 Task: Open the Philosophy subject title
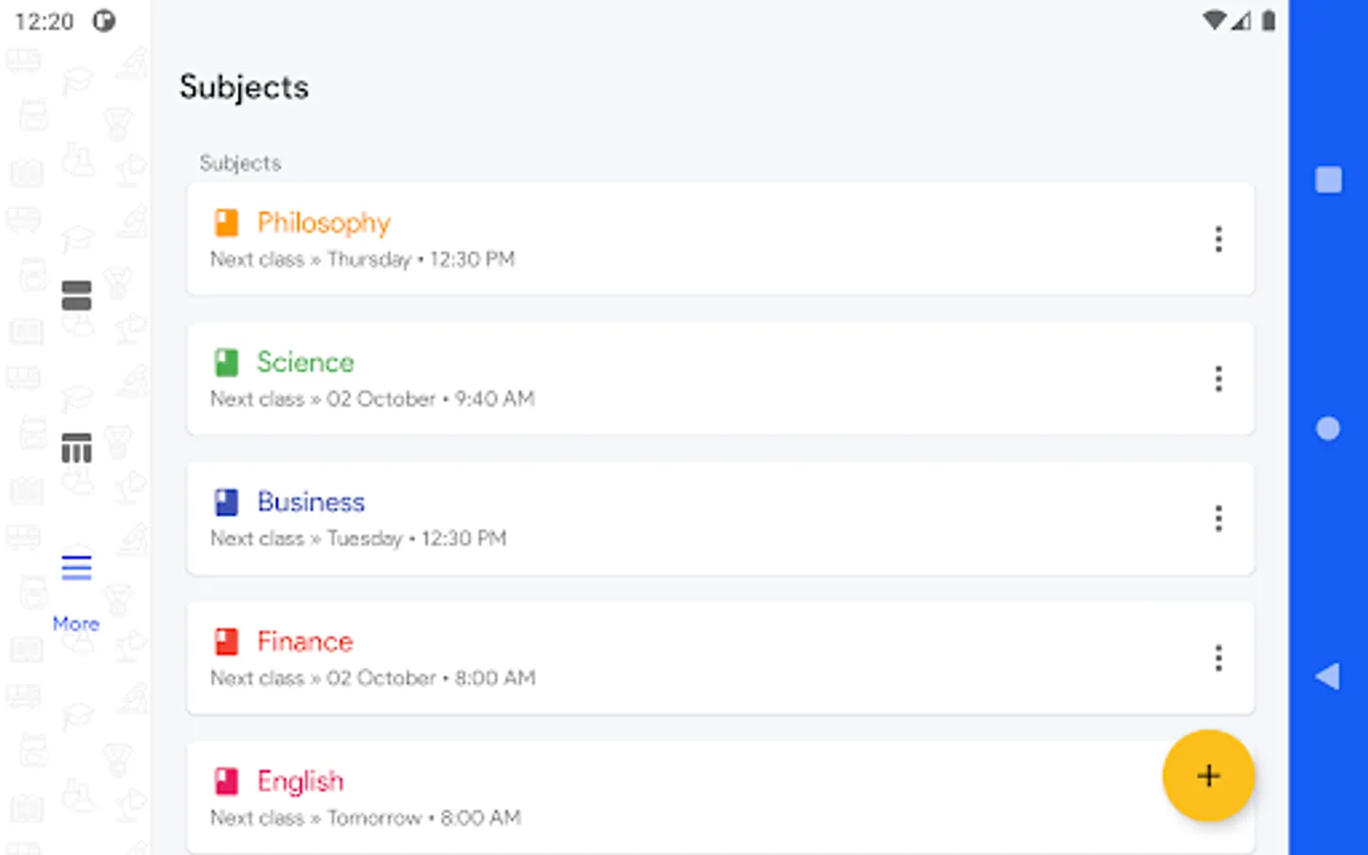tap(324, 222)
